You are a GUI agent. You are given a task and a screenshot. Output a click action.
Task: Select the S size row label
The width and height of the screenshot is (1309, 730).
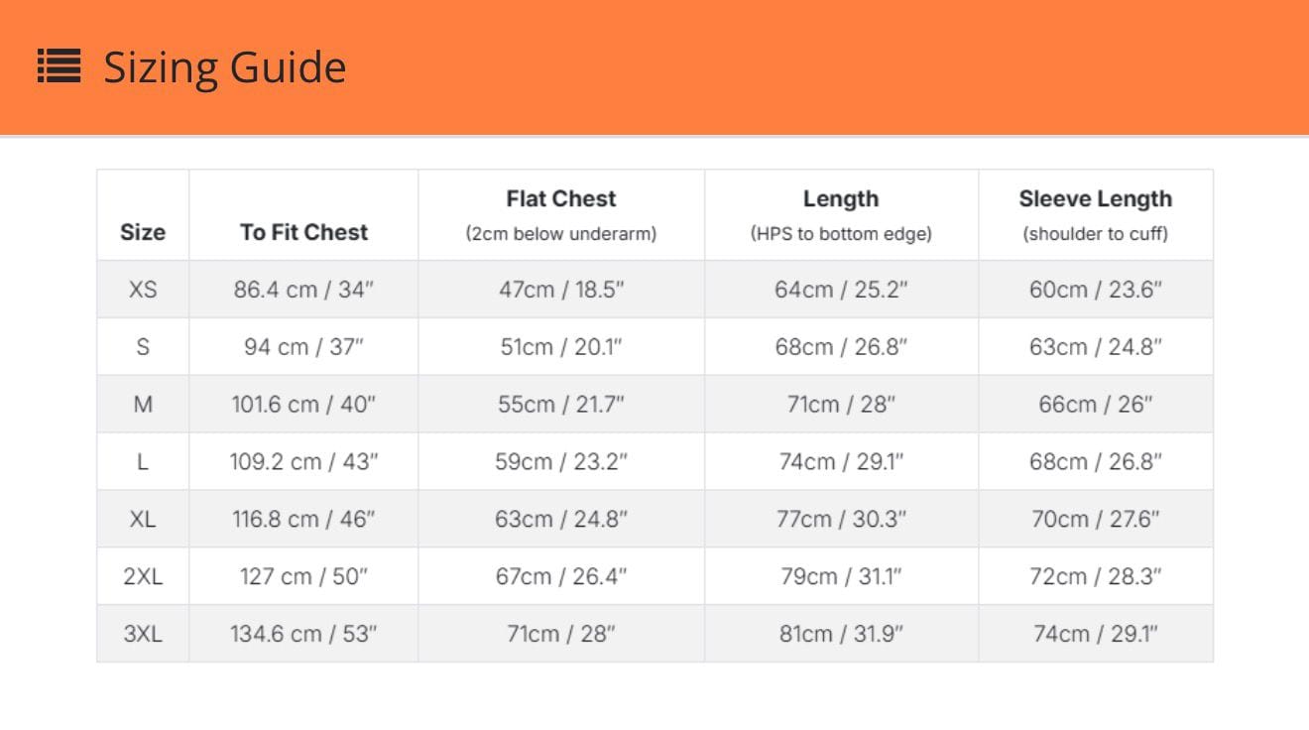[143, 347]
